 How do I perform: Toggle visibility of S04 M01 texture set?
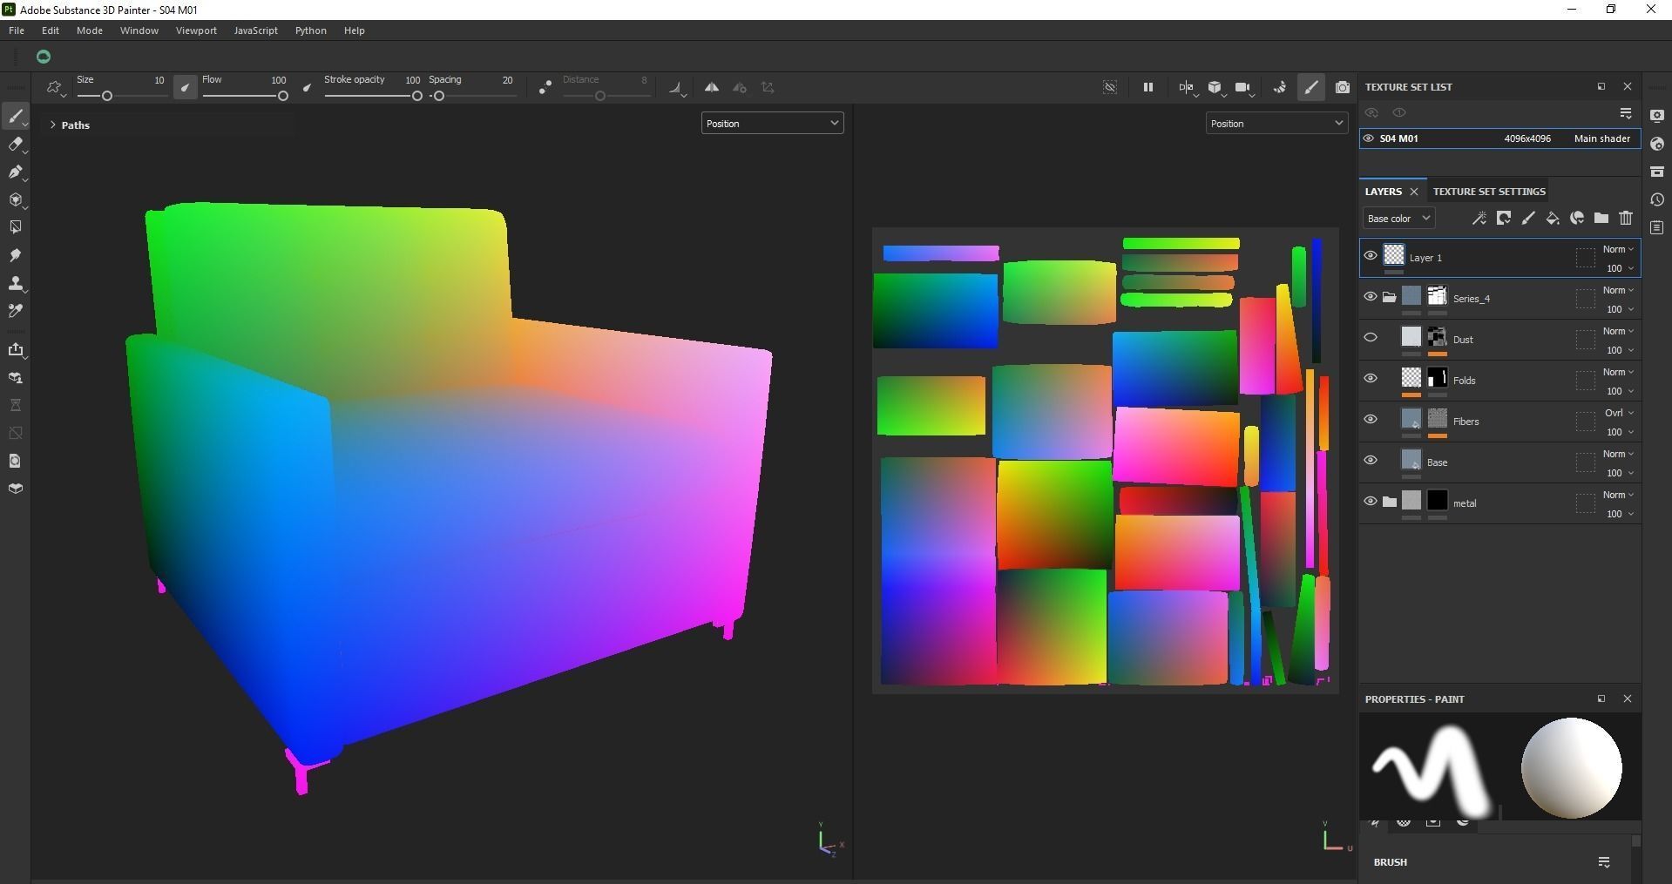coord(1369,138)
